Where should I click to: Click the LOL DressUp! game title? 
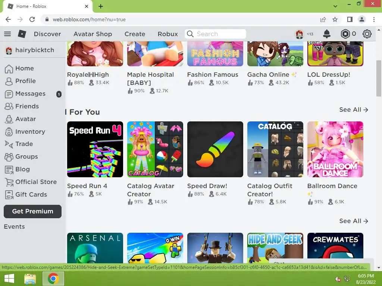(x=329, y=74)
